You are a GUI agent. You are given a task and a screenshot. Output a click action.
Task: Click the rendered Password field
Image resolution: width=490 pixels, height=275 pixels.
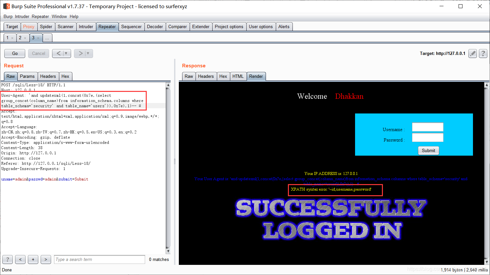427,137
